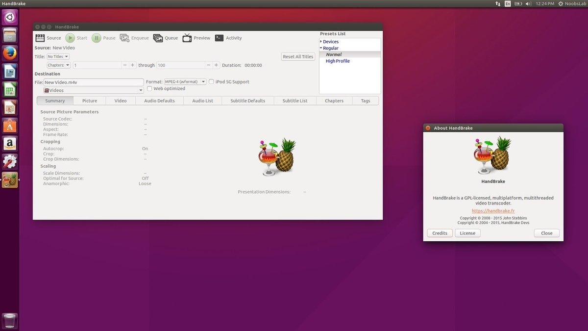The height and width of the screenshot is (331, 588).
Task: Increase the end chapter value
Action: pos(216,65)
